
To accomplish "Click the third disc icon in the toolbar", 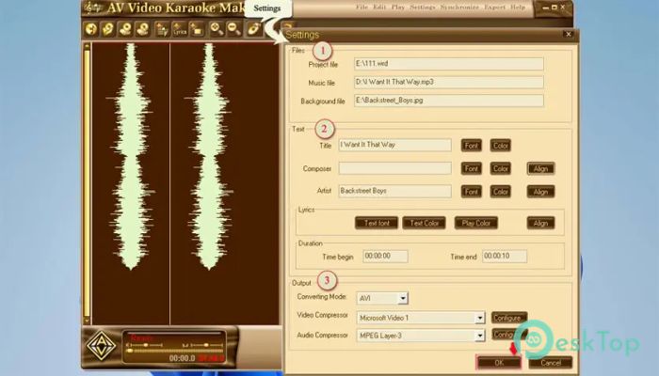I will click(x=125, y=29).
